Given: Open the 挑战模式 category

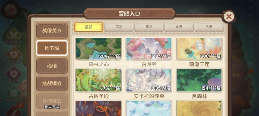Looking at the screenshot, I should point(52,83).
